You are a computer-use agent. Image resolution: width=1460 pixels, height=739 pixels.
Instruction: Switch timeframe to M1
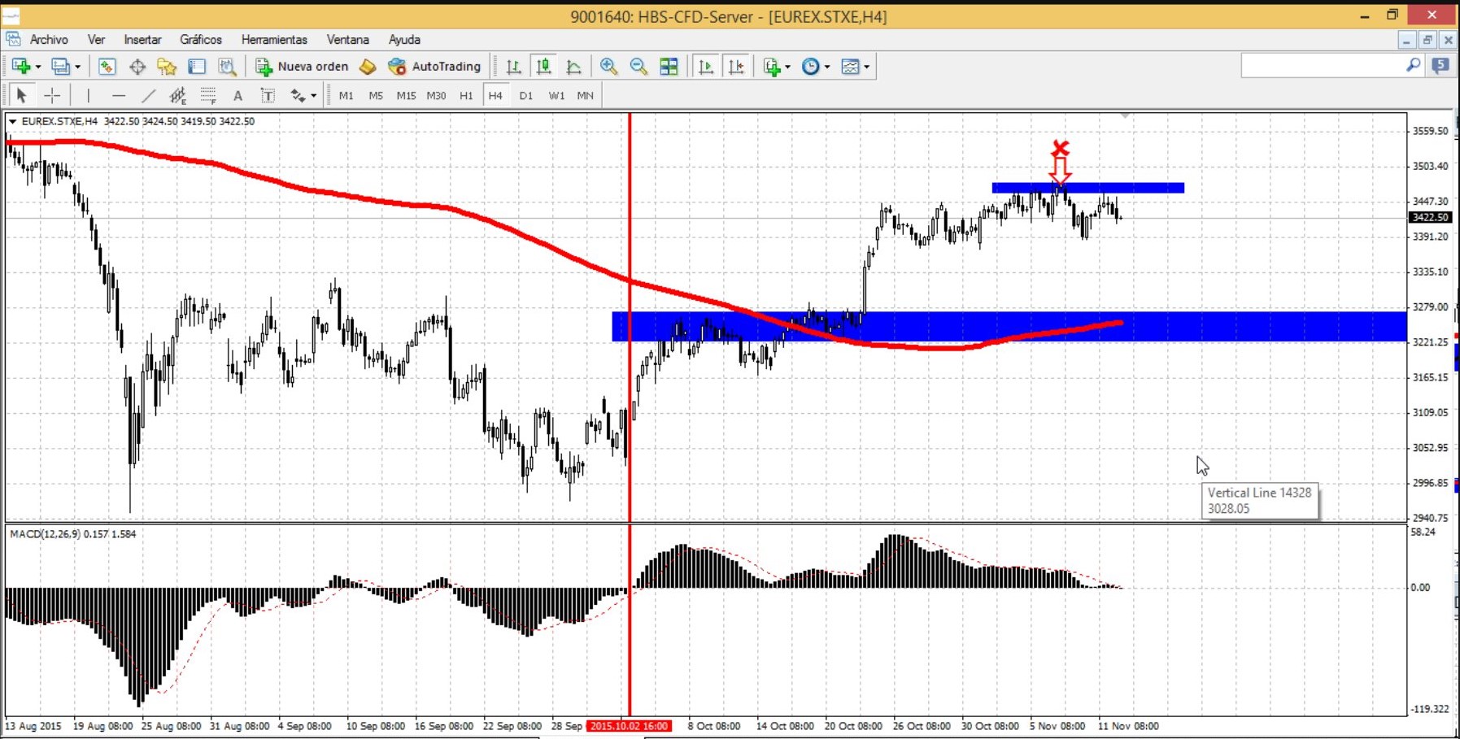[346, 96]
